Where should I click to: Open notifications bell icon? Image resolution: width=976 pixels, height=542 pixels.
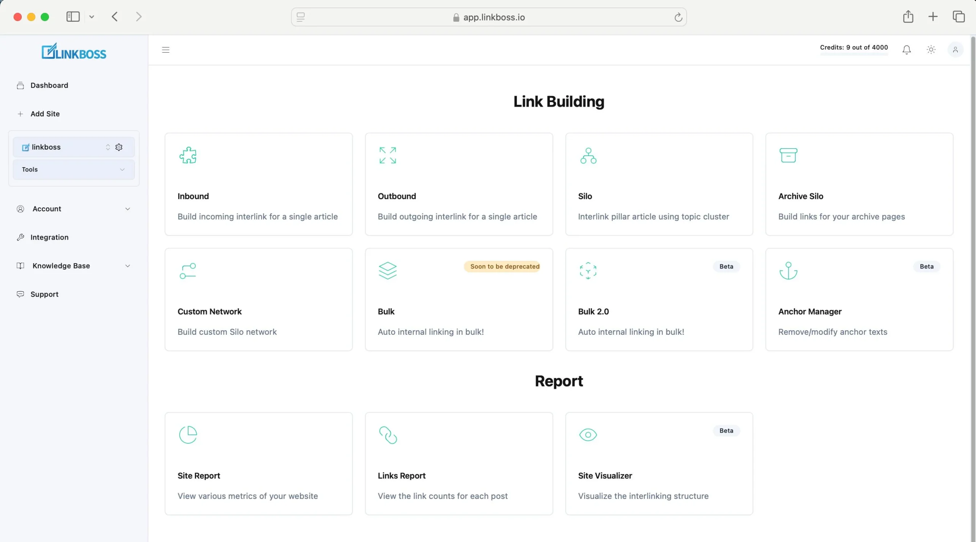pos(906,50)
